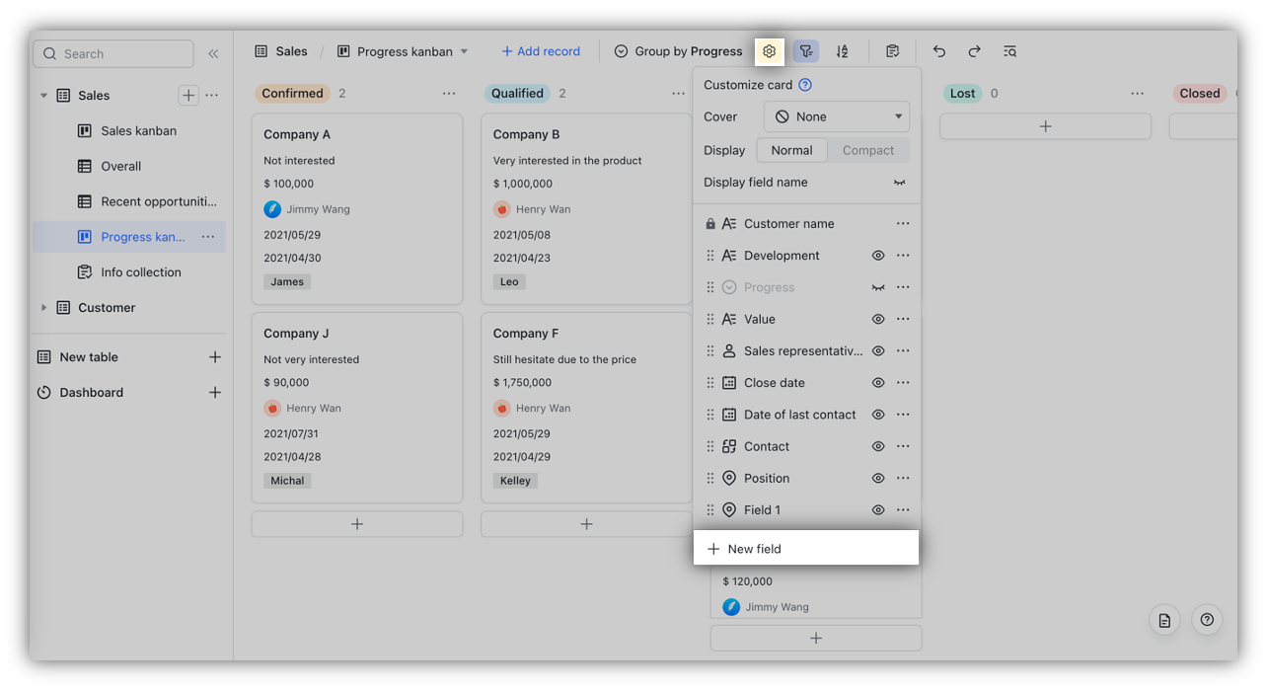Viewport: 1267px width, 691px height.
Task: Switch card display to Compact
Action: [867, 150]
